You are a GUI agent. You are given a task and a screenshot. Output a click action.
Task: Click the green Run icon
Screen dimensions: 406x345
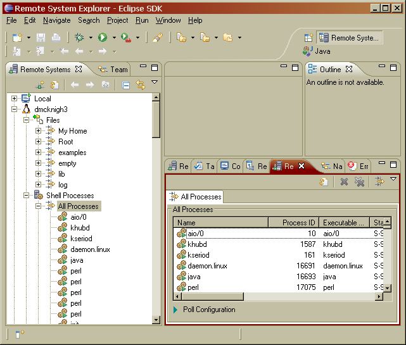(103, 37)
